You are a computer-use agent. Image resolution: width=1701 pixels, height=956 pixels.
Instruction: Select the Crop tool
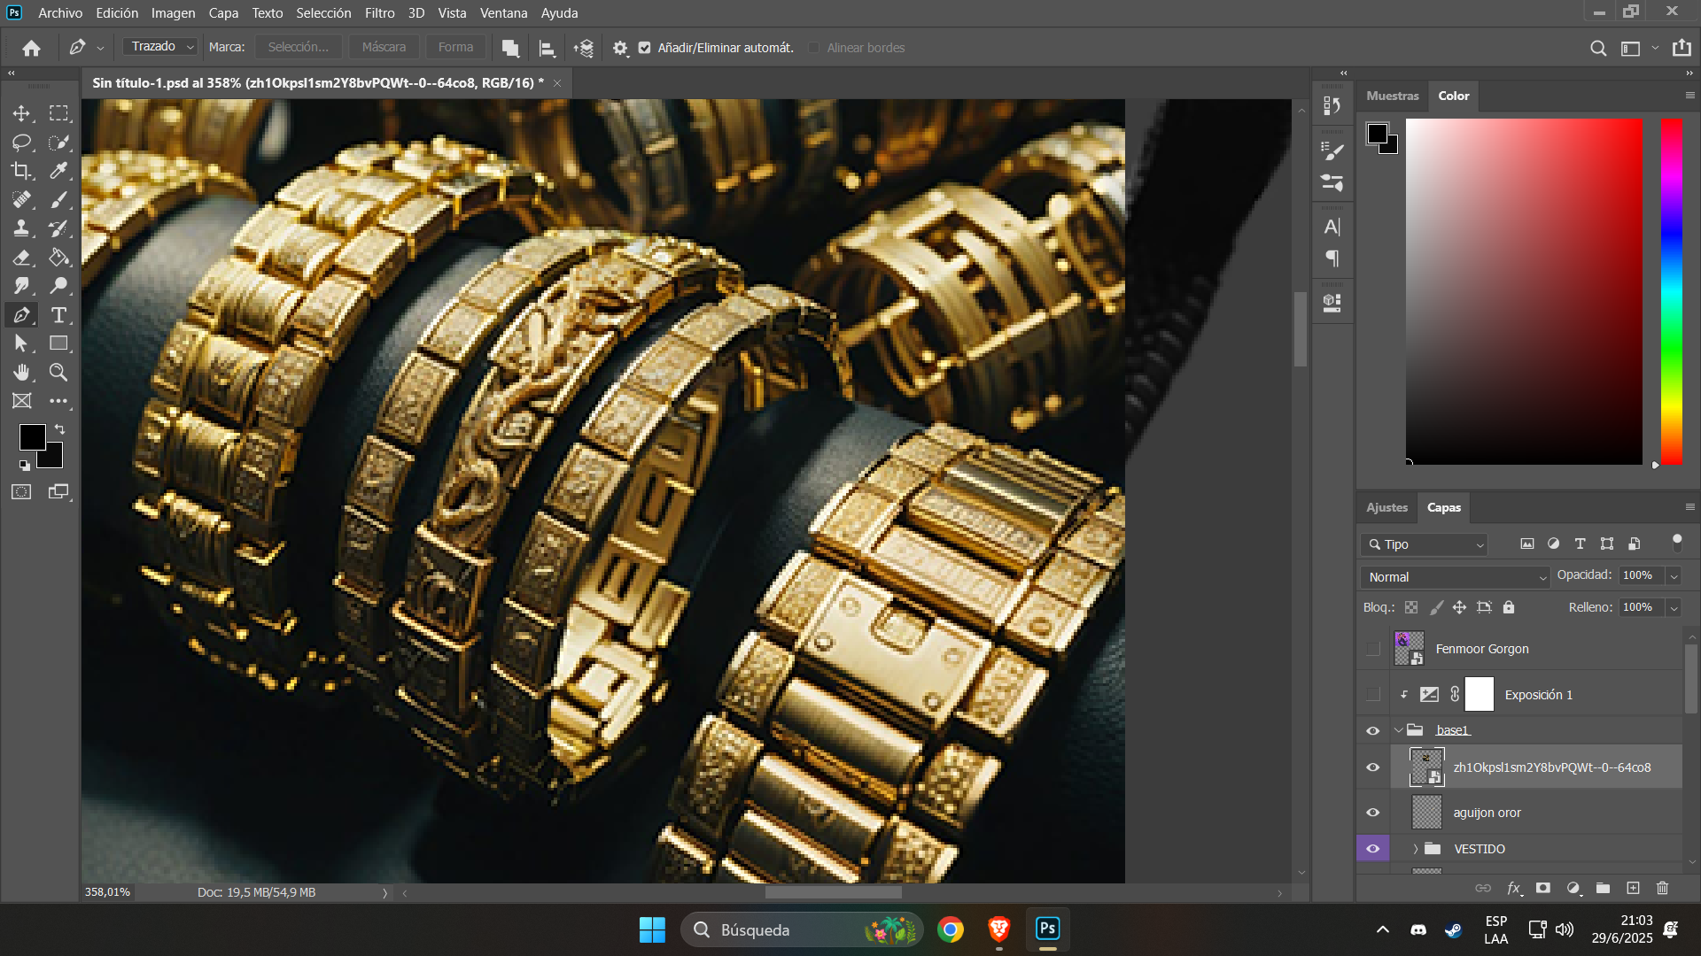pyautogui.click(x=21, y=171)
